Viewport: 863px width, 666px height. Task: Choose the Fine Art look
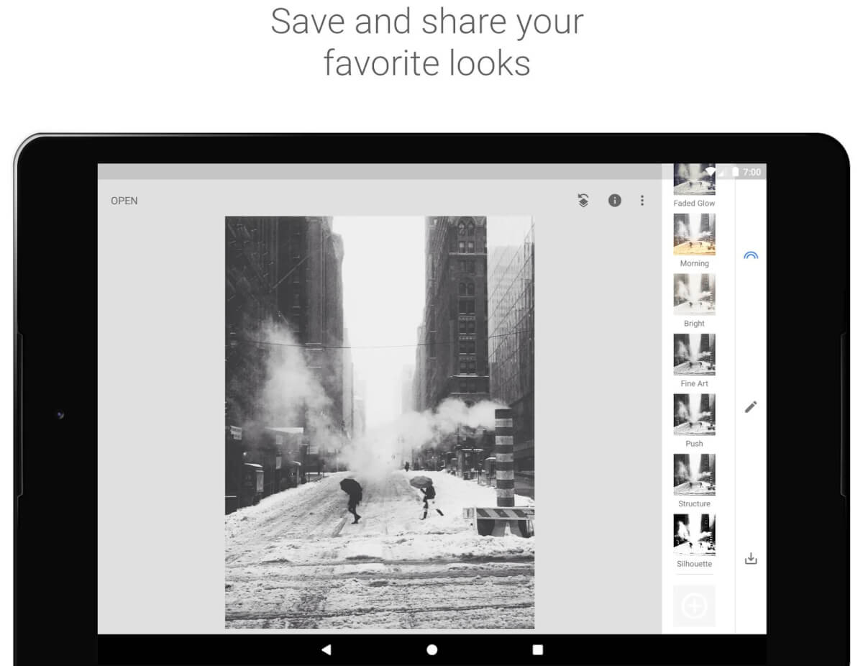694,355
